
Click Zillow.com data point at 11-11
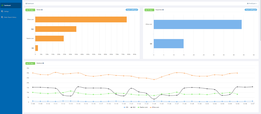55,72
